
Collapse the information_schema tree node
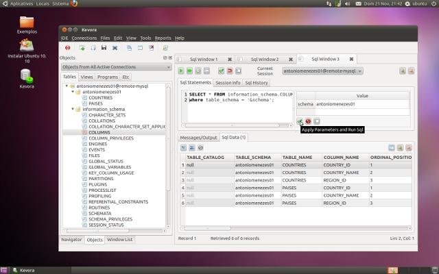(x=72, y=109)
